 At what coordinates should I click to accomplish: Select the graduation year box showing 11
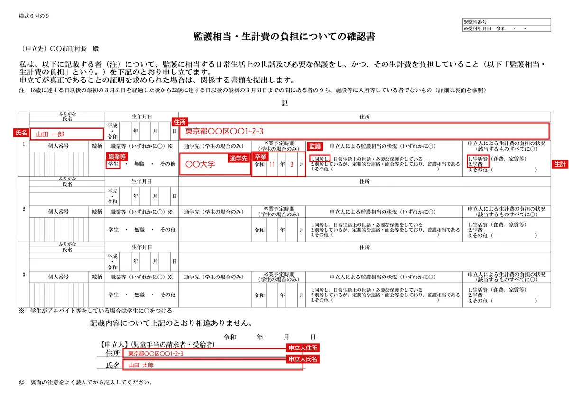(x=272, y=164)
